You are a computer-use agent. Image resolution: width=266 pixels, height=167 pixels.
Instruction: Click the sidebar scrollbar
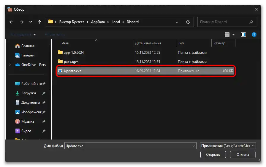(x=49, y=67)
